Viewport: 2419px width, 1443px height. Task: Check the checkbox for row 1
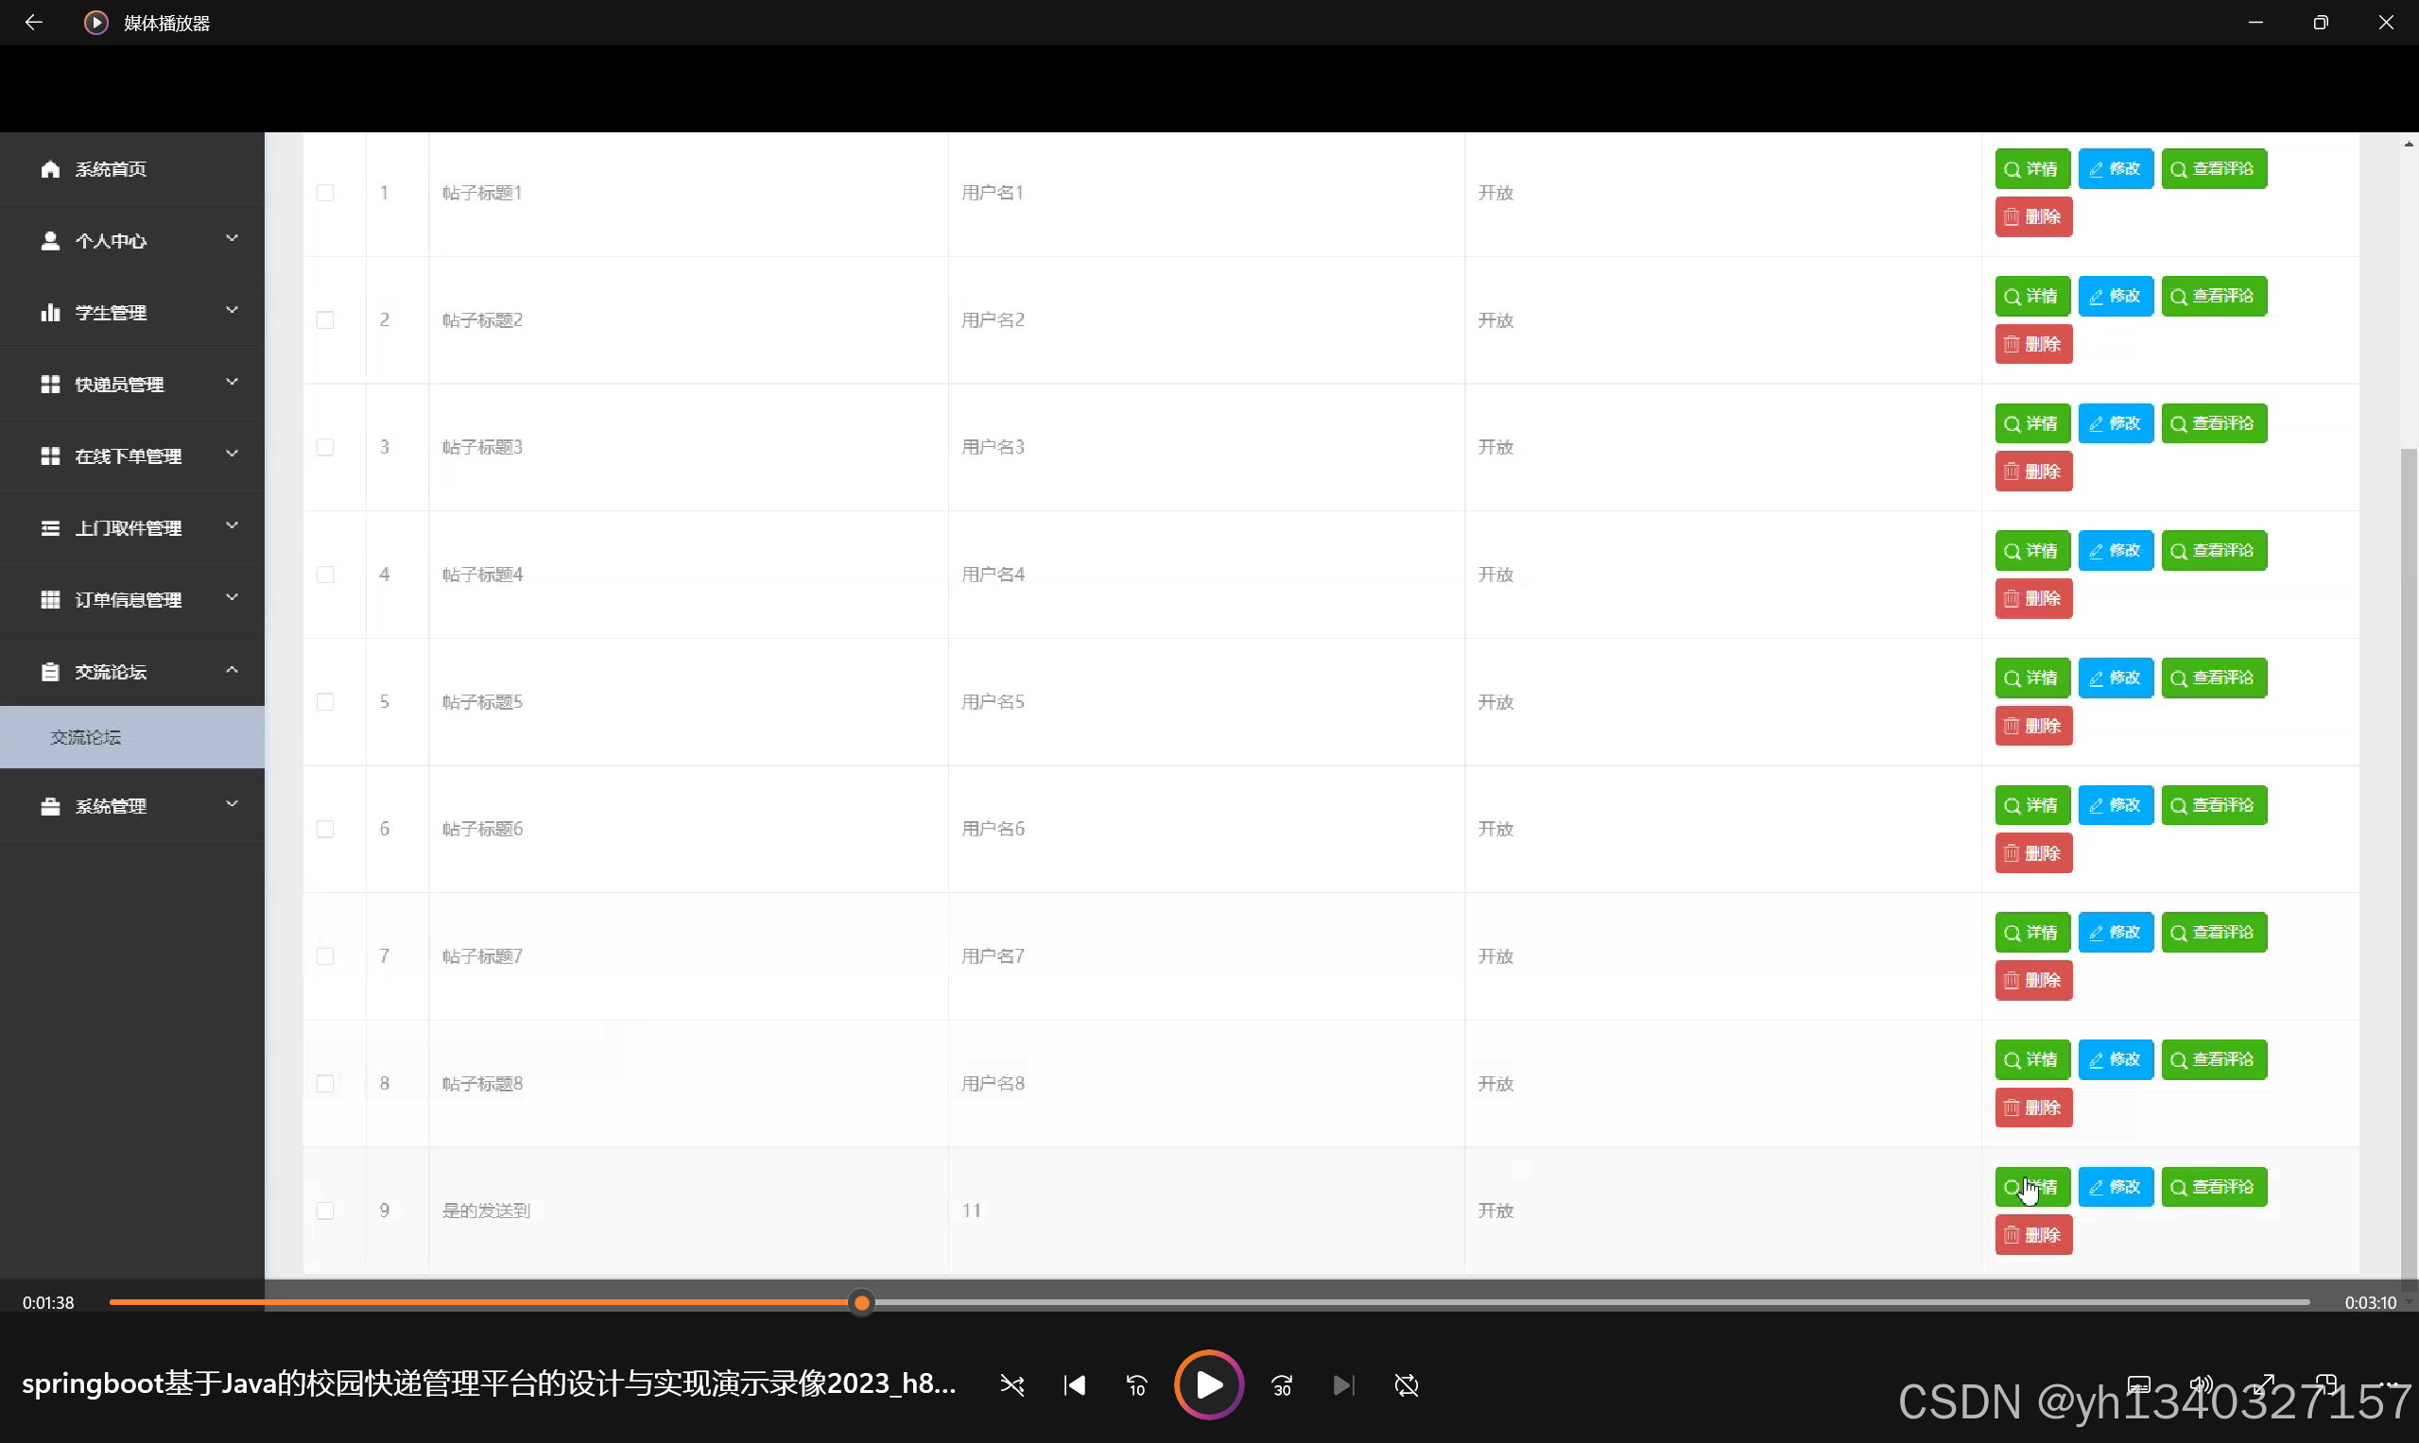(x=325, y=193)
